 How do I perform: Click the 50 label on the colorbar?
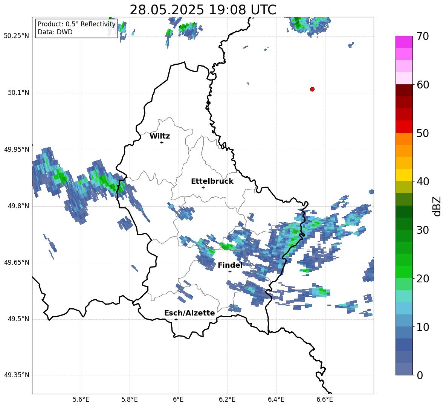tap(423, 133)
